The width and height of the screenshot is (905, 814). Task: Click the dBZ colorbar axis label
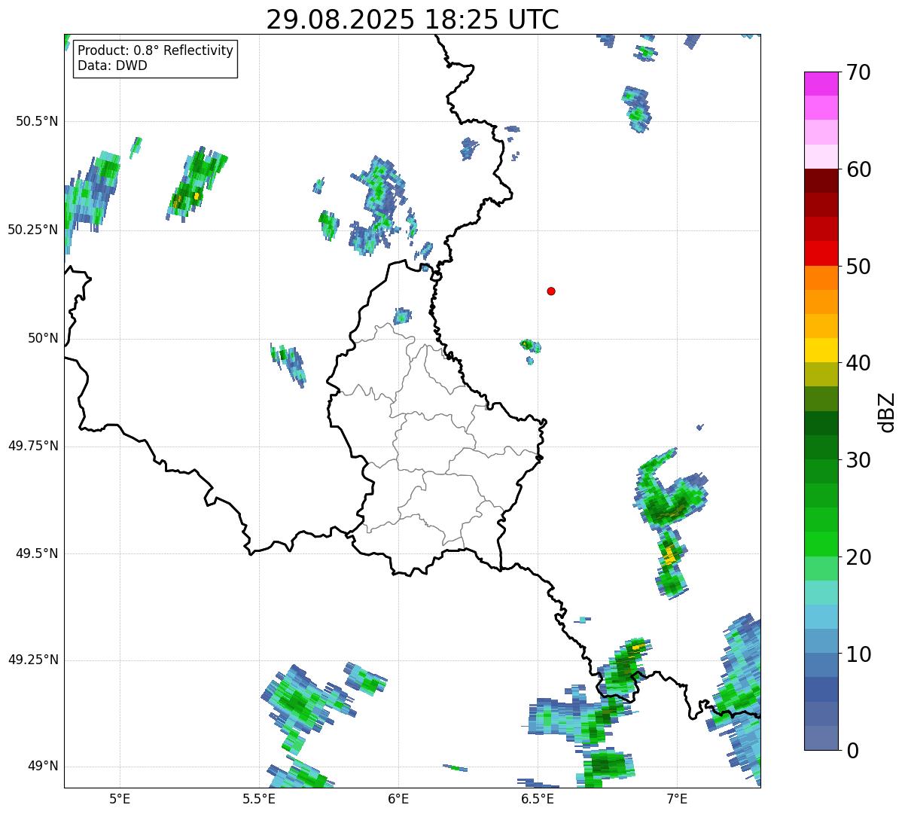(888, 412)
